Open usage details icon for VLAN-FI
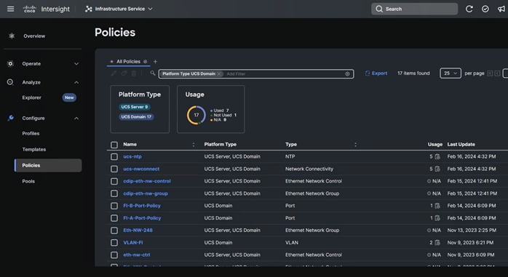Screen dimensions: 508x277 437,243
